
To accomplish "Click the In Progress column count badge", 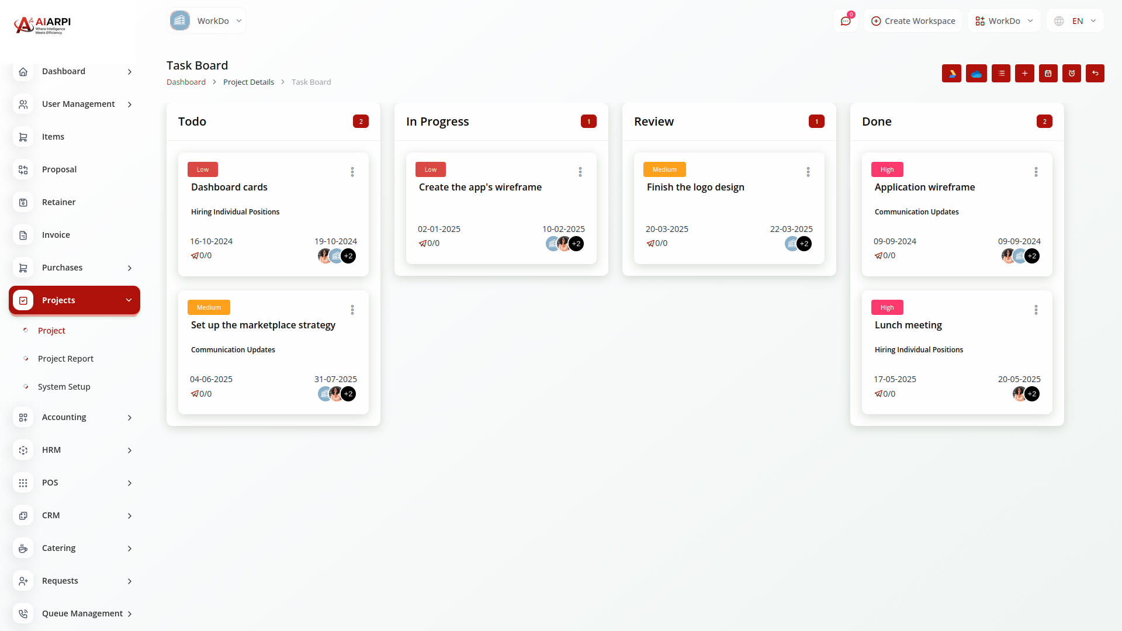I will 588,122.
